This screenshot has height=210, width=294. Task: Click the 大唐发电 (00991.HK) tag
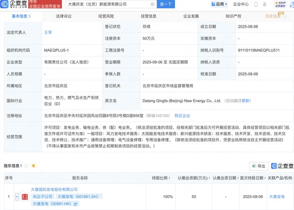point(52,204)
